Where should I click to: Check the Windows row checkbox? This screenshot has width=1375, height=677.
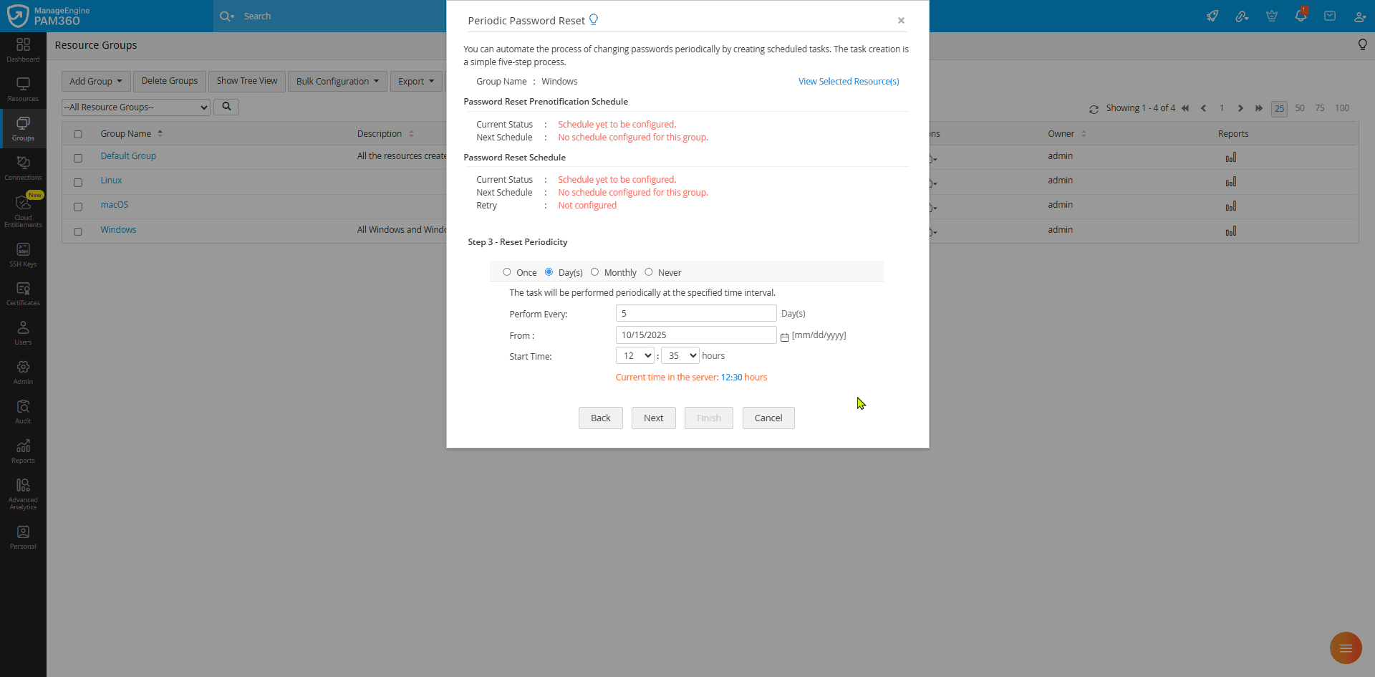[78, 231]
